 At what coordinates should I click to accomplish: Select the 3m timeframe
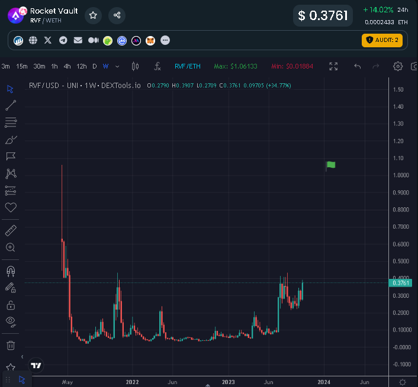[x=5, y=66]
